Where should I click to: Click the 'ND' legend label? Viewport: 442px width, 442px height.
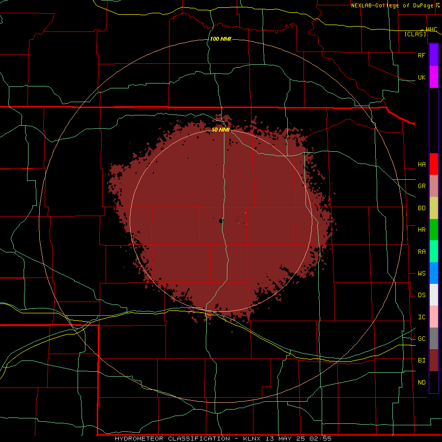tap(421, 383)
